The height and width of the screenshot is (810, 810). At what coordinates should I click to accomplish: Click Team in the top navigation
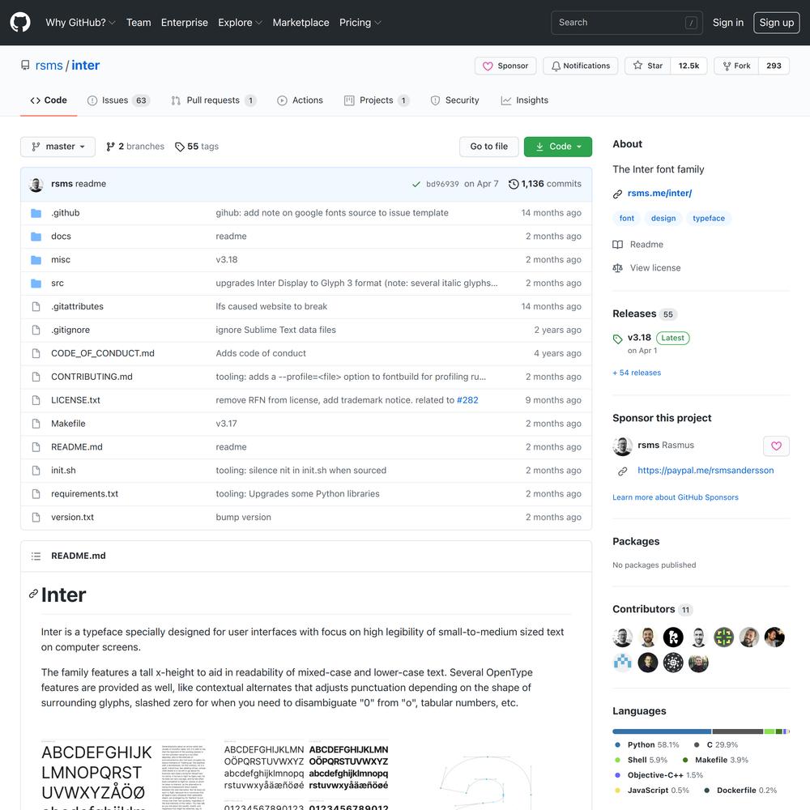(x=139, y=23)
